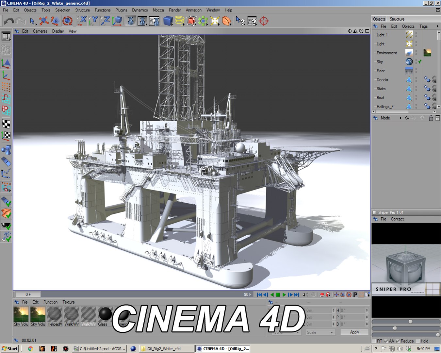Screen dimensions: 441x353
Task: Click the Environment texture tag thumbnail
Action: tap(427, 53)
